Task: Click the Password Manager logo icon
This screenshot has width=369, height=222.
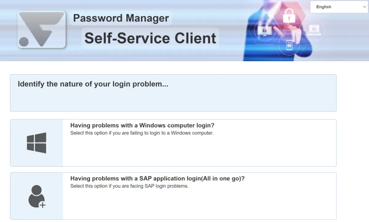Action: tap(42, 29)
